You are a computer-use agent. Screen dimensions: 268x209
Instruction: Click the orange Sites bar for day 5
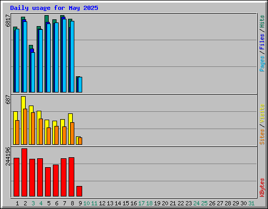click(49, 136)
